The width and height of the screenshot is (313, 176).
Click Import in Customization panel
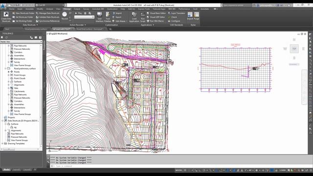117,13
